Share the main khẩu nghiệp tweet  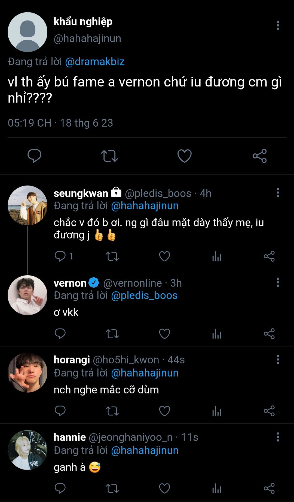(x=259, y=156)
